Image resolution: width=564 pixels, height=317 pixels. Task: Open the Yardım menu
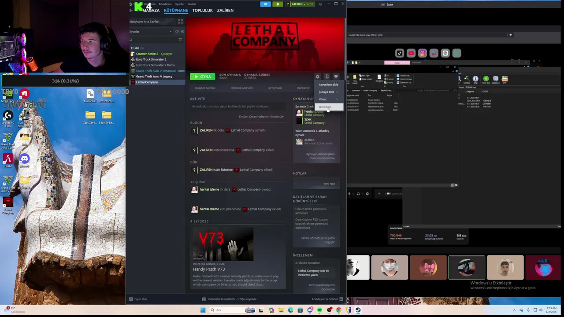tap(192, 4)
